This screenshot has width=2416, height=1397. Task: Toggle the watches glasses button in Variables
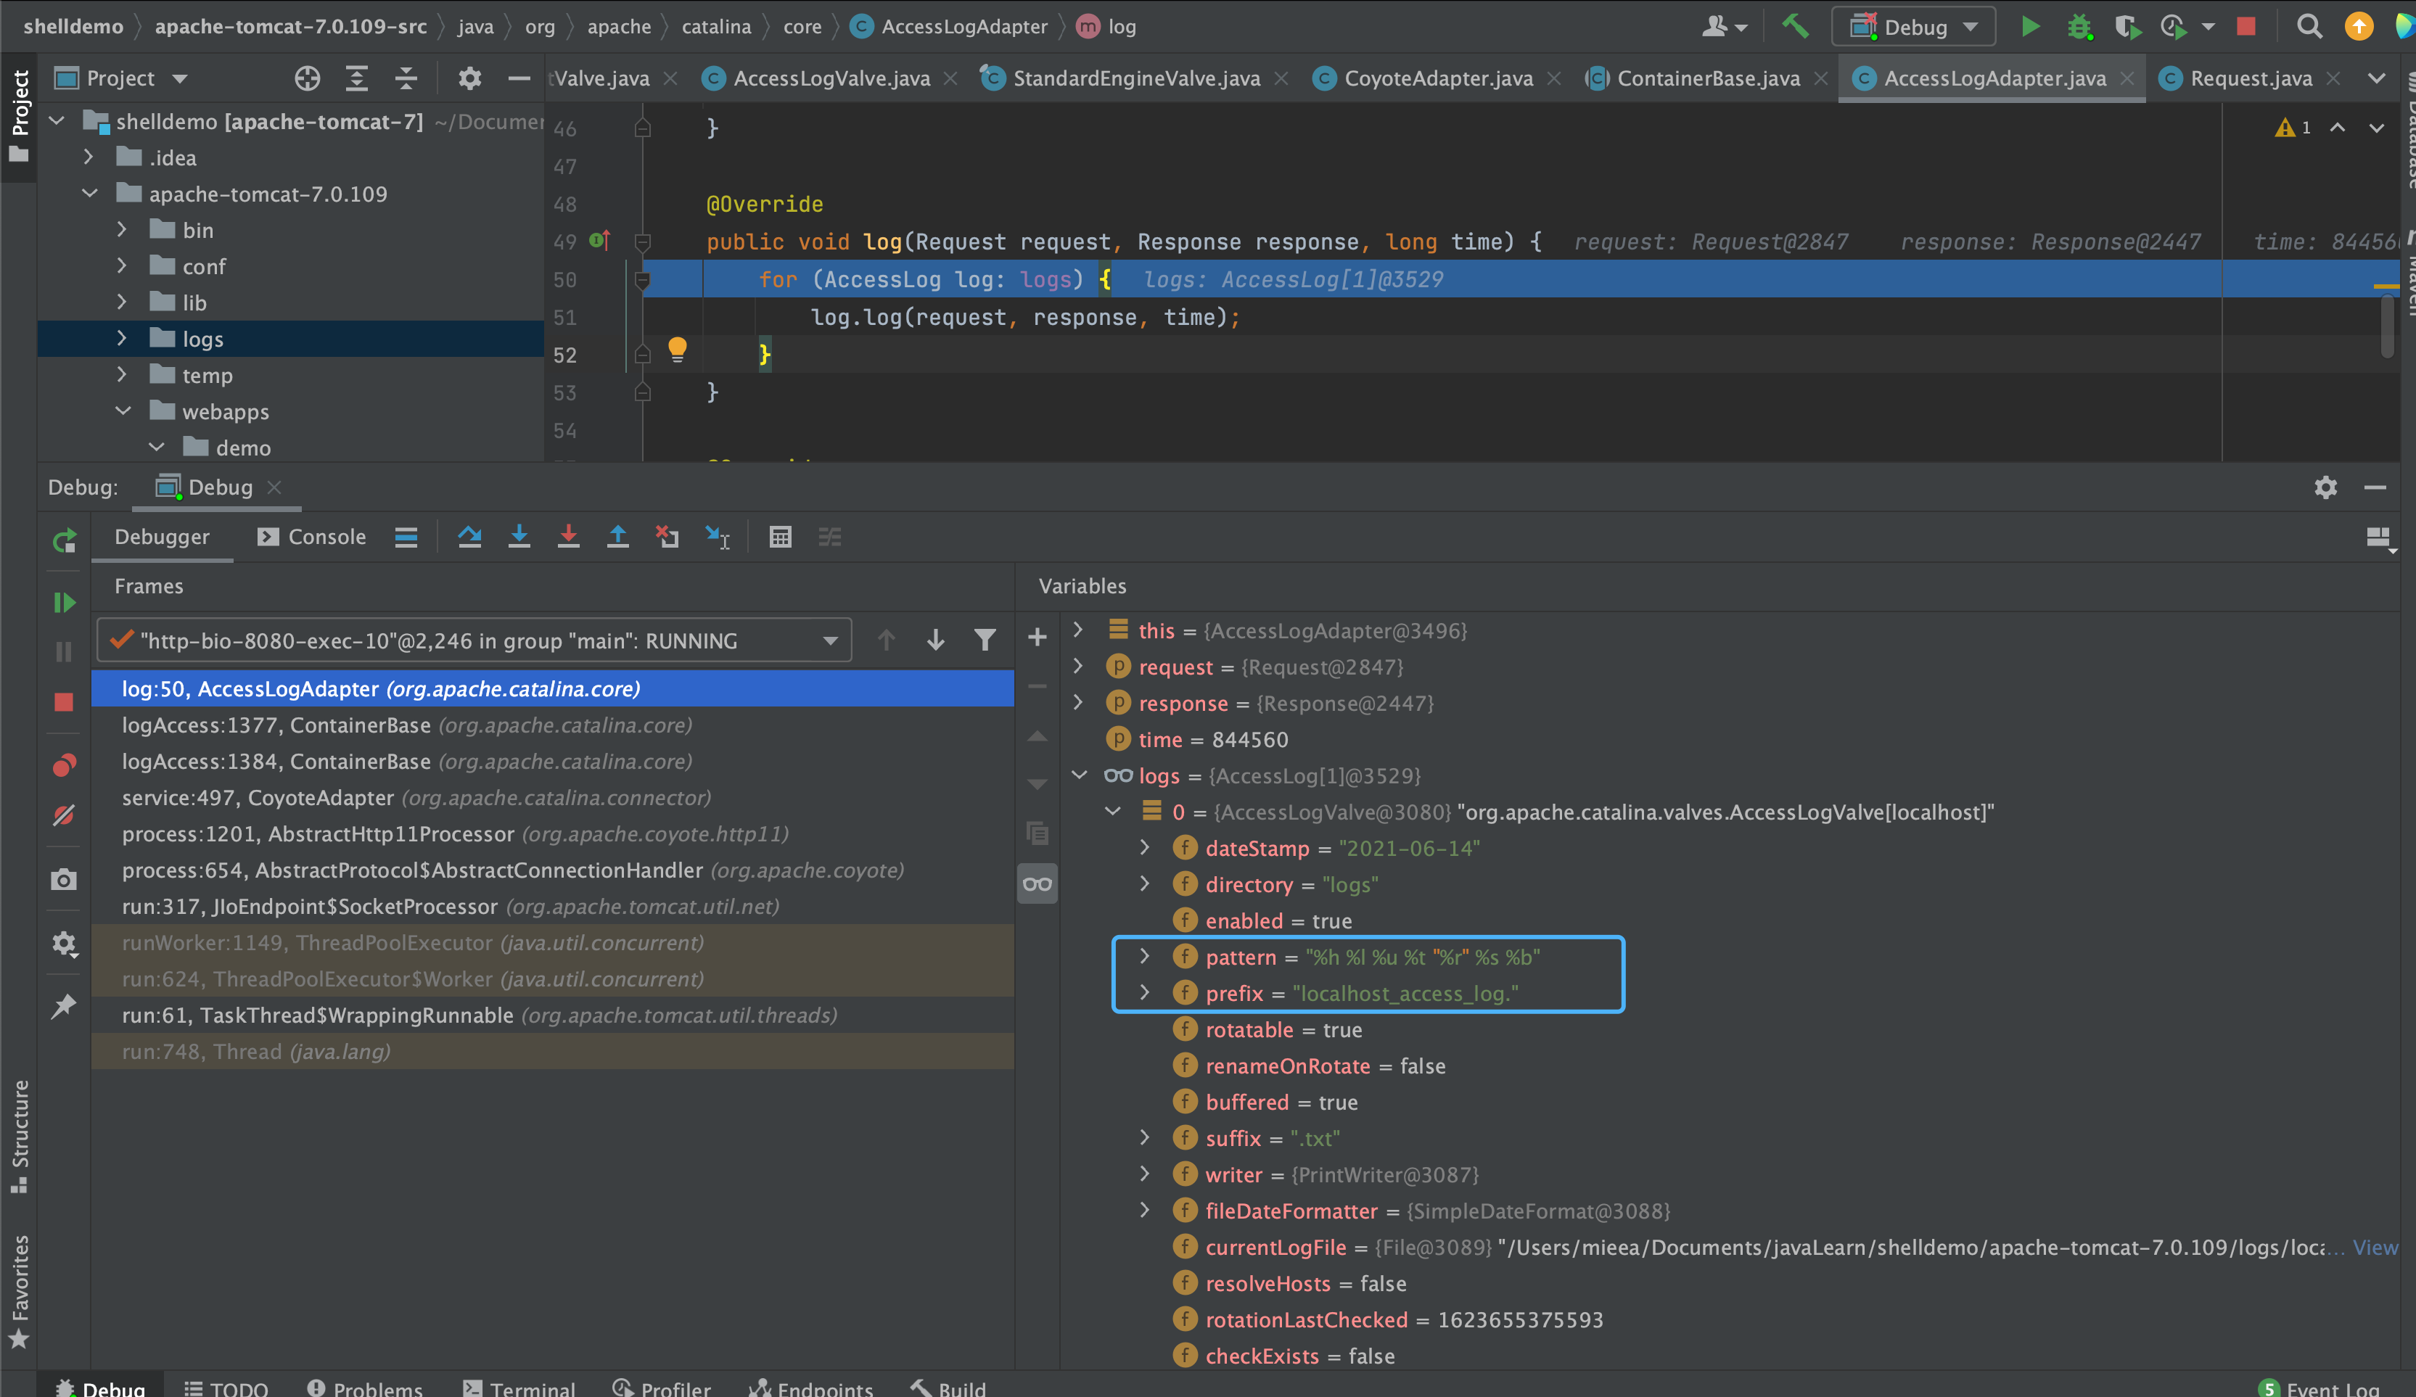pyautogui.click(x=1038, y=883)
